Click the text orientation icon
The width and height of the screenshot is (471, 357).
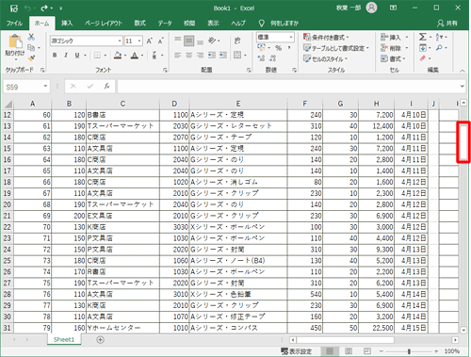click(x=212, y=41)
